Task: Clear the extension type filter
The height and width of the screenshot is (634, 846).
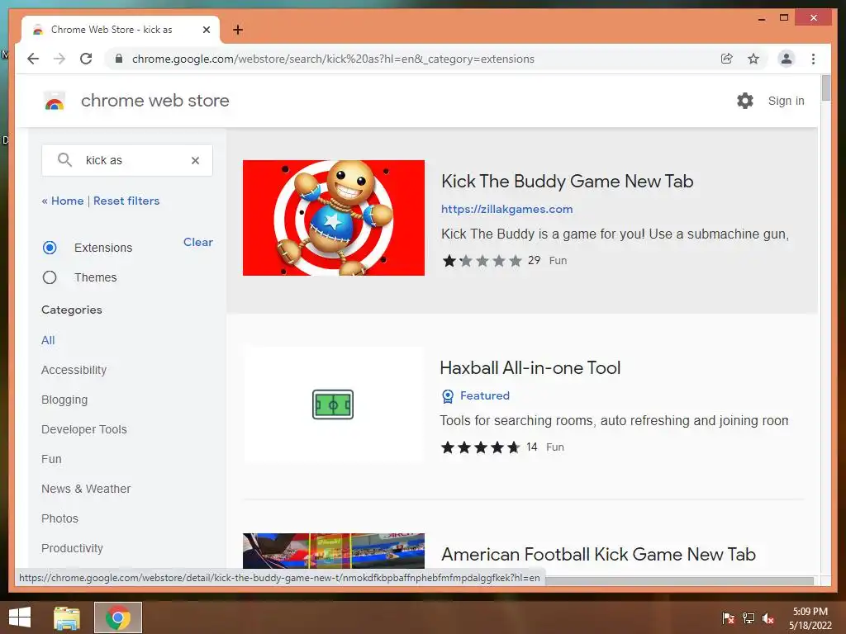Action: tap(198, 242)
